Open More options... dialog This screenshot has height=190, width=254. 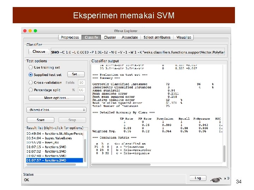pyautogui.click(x=56, y=98)
